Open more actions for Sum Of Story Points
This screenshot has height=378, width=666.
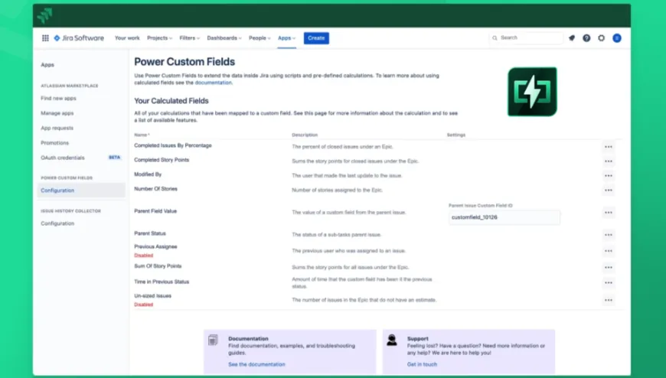[609, 268]
